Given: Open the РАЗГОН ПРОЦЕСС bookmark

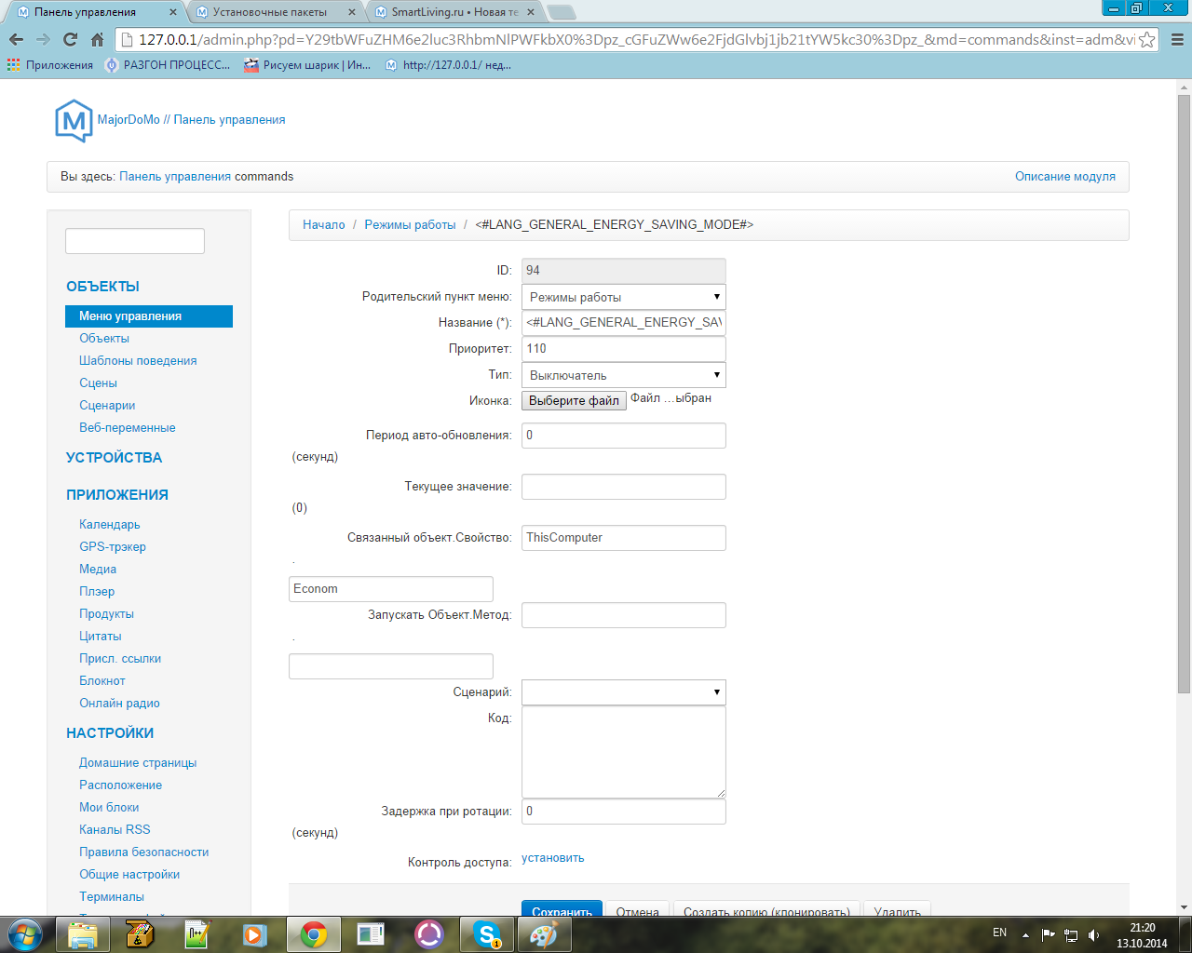Looking at the screenshot, I should coord(168,65).
